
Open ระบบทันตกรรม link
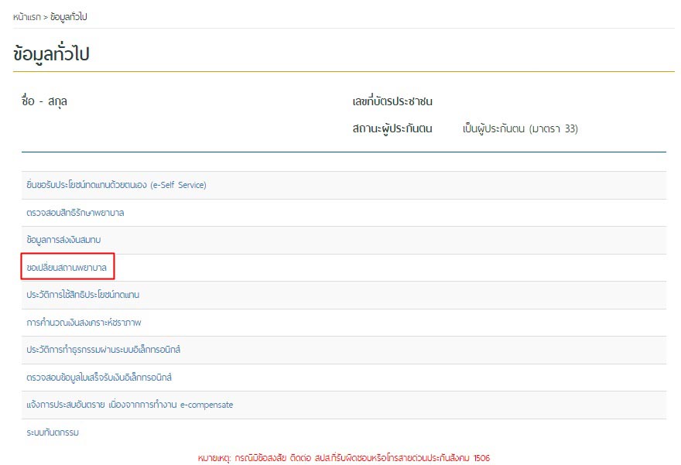click(x=53, y=433)
